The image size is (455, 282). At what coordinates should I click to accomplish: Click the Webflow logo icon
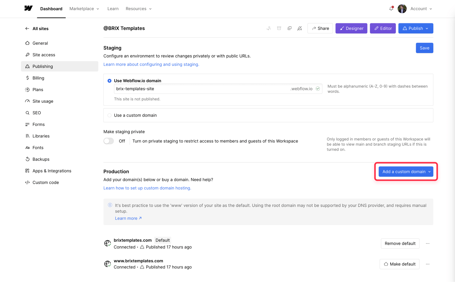pos(29,8)
